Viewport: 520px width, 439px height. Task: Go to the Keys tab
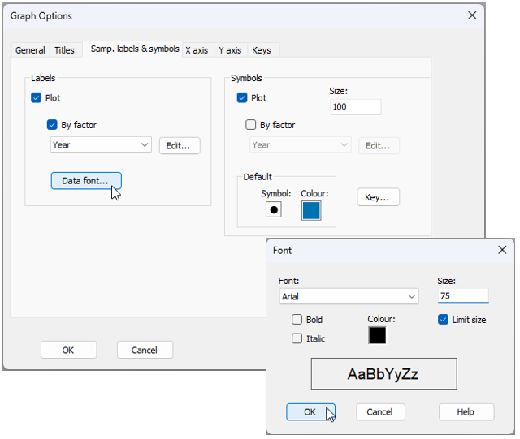pos(261,50)
